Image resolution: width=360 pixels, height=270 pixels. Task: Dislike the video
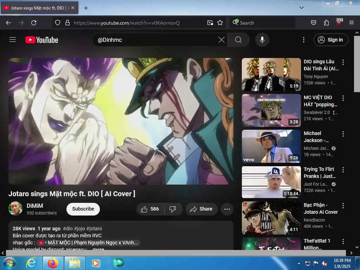[x=173, y=209]
